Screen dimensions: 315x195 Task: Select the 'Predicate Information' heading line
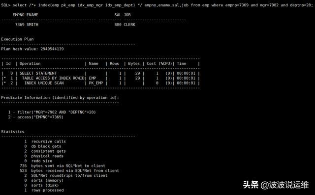tap(60, 98)
